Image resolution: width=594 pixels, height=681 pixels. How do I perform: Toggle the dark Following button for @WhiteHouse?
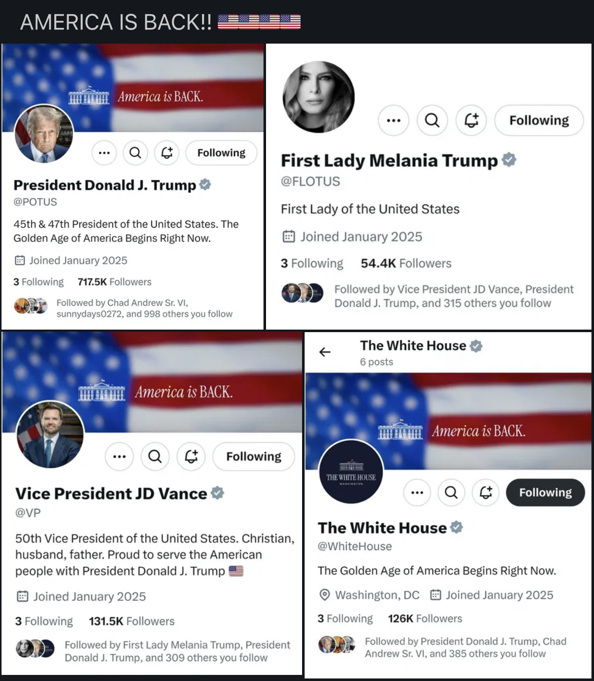pyautogui.click(x=545, y=492)
